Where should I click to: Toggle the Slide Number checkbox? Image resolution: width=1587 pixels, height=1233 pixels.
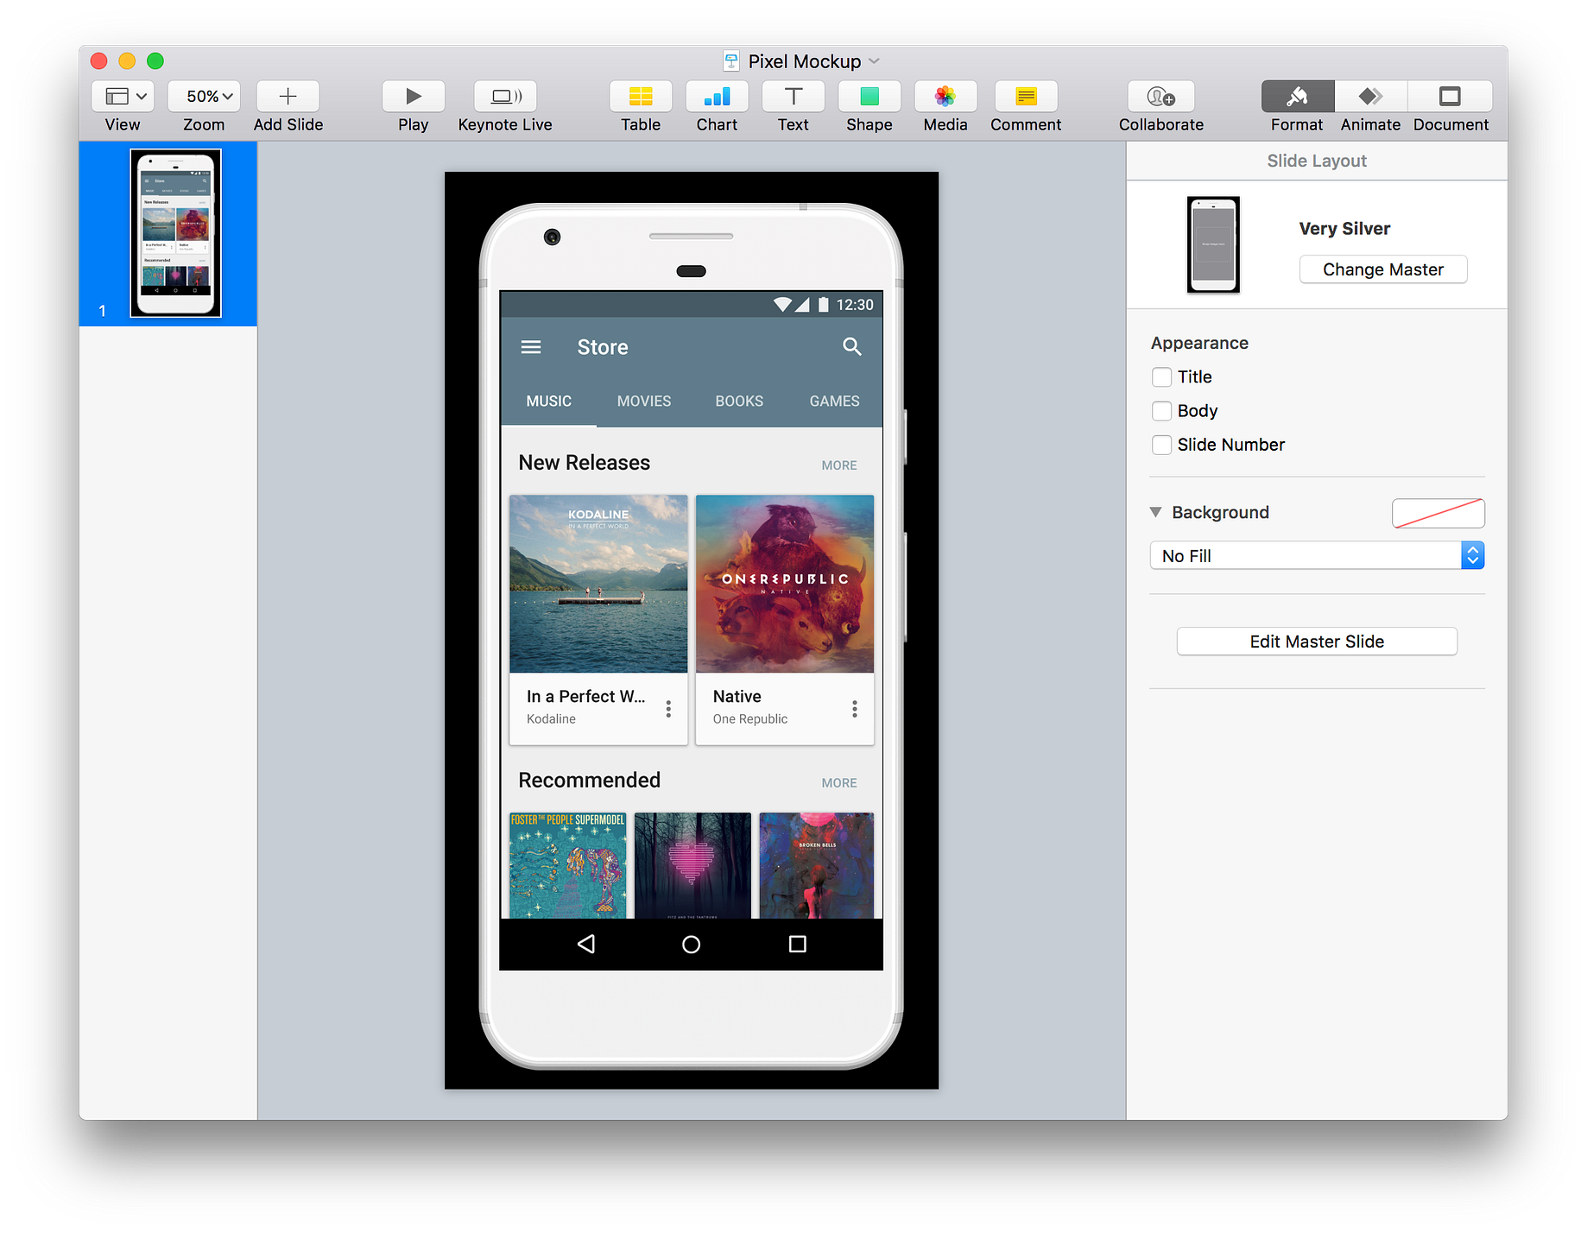(1162, 445)
